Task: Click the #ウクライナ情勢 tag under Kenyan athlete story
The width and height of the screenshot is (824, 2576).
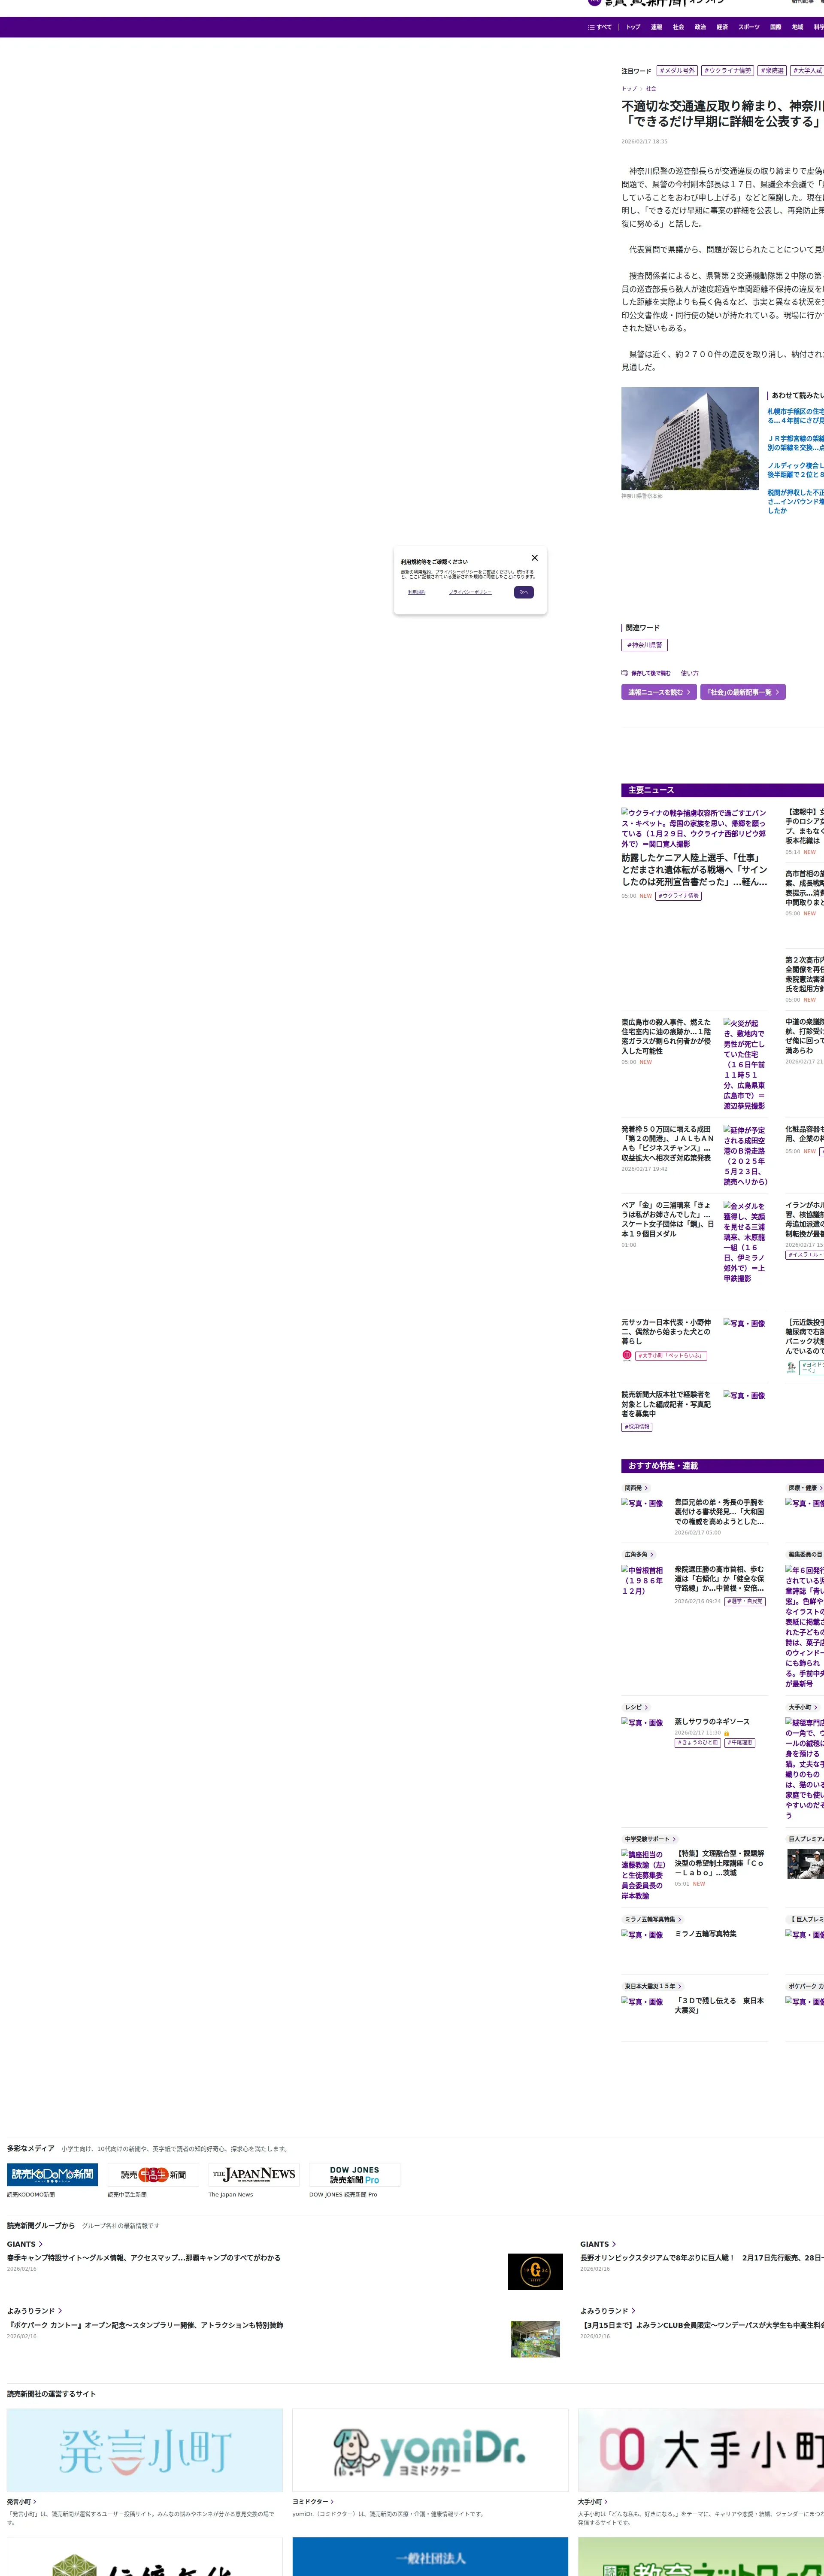Action: tap(679, 896)
